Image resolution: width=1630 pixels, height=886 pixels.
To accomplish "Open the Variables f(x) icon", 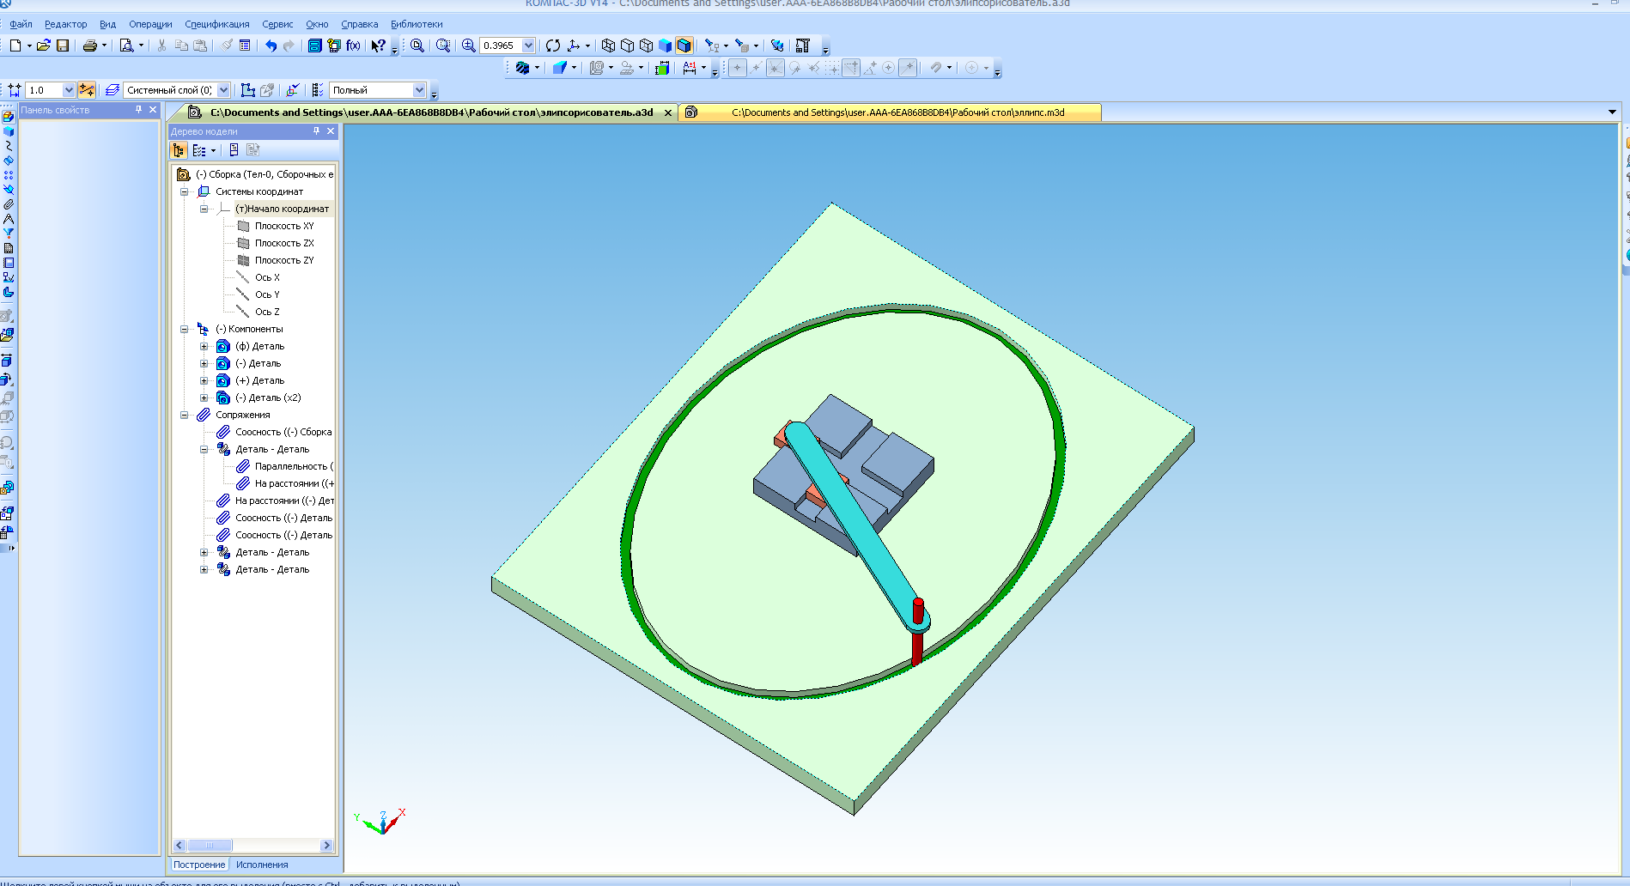I will pyautogui.click(x=353, y=46).
